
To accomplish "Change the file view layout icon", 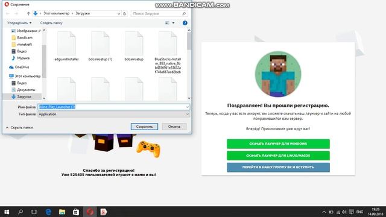I will [x=167, y=23].
